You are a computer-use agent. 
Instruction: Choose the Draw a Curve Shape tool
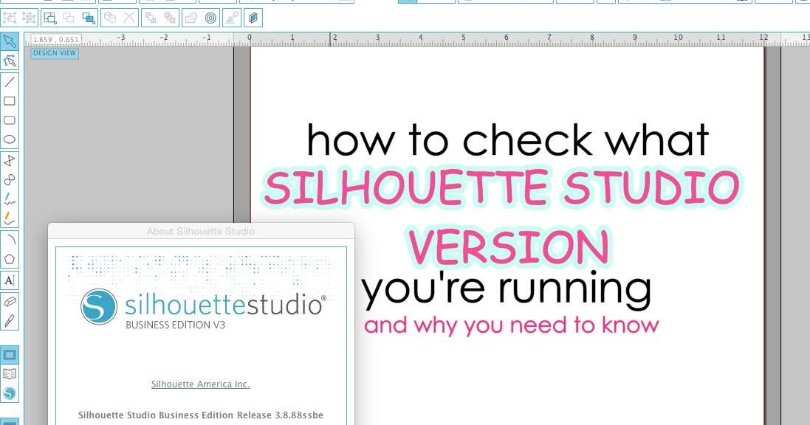10,180
